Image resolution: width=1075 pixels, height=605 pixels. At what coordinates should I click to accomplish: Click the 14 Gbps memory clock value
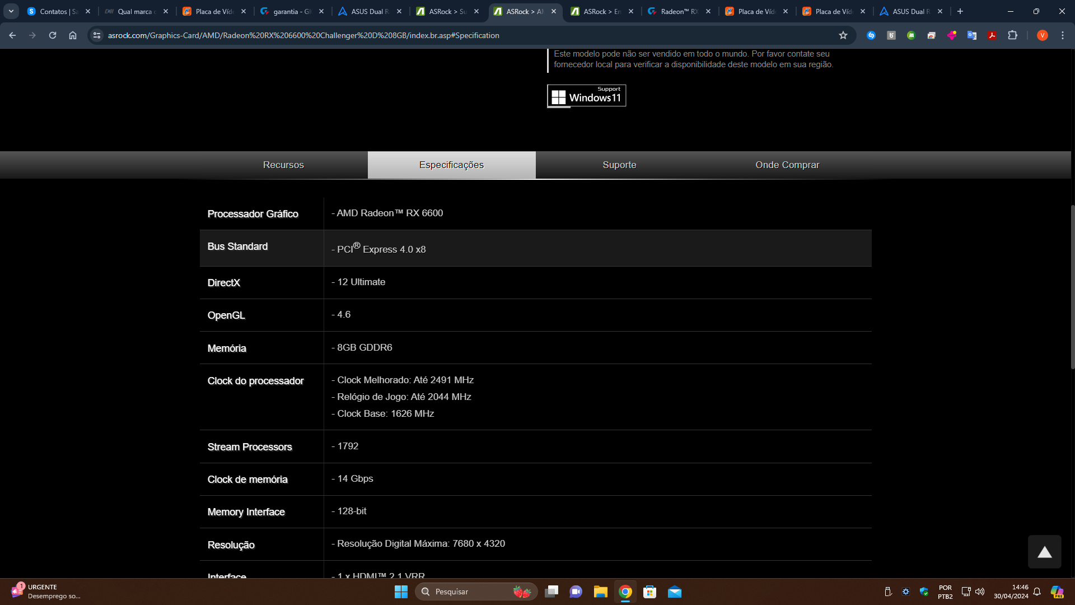point(352,478)
